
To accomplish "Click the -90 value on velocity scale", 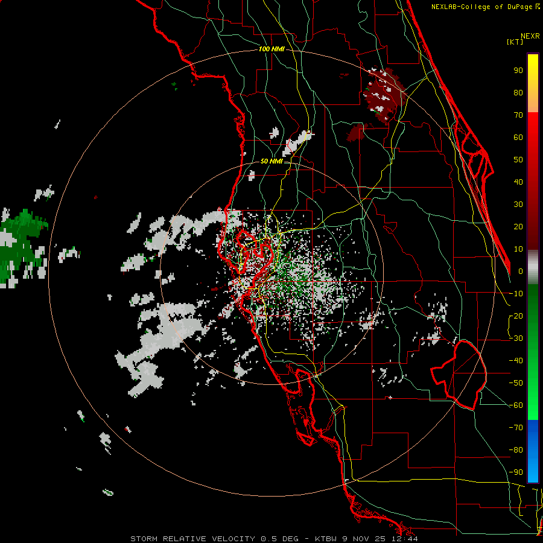I will [x=516, y=472].
